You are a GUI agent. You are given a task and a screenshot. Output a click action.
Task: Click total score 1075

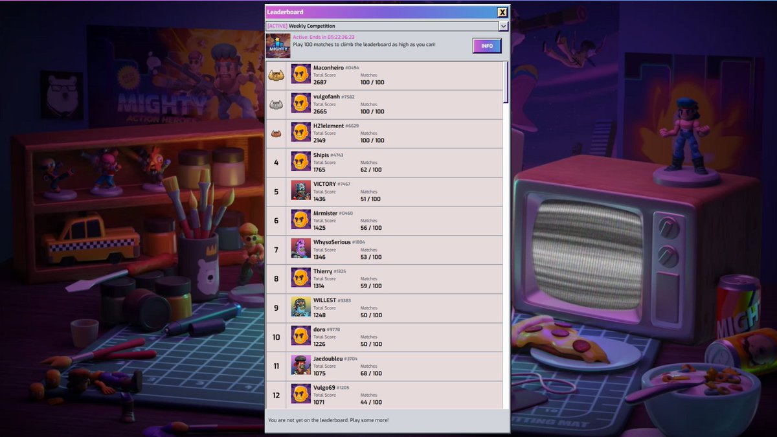tap(319, 374)
